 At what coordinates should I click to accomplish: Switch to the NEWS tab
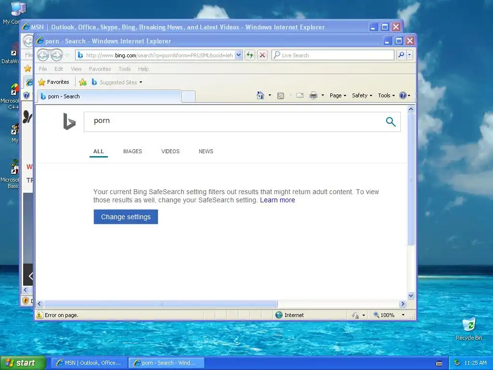(x=206, y=151)
